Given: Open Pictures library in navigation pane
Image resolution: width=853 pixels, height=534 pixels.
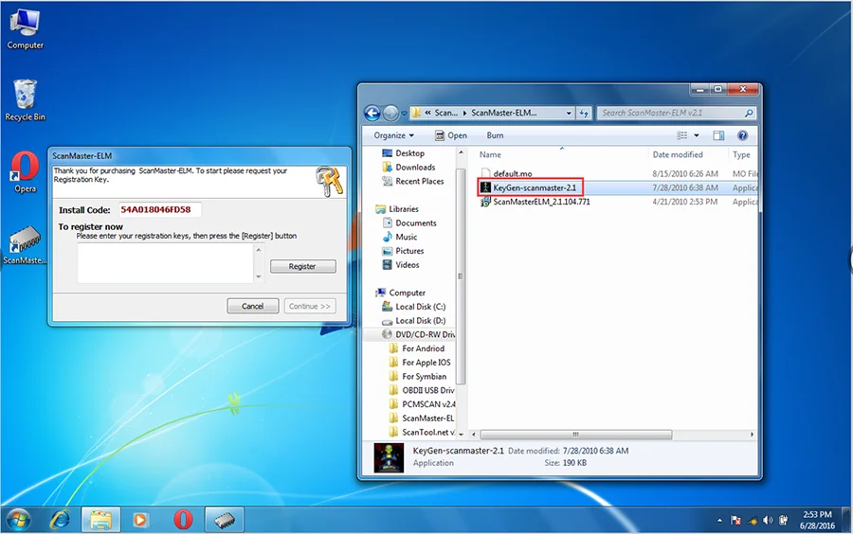Looking at the screenshot, I should [409, 251].
